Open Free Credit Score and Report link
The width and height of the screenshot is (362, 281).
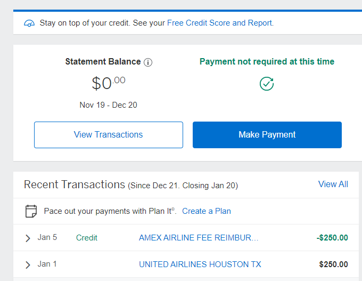pyautogui.click(x=220, y=23)
